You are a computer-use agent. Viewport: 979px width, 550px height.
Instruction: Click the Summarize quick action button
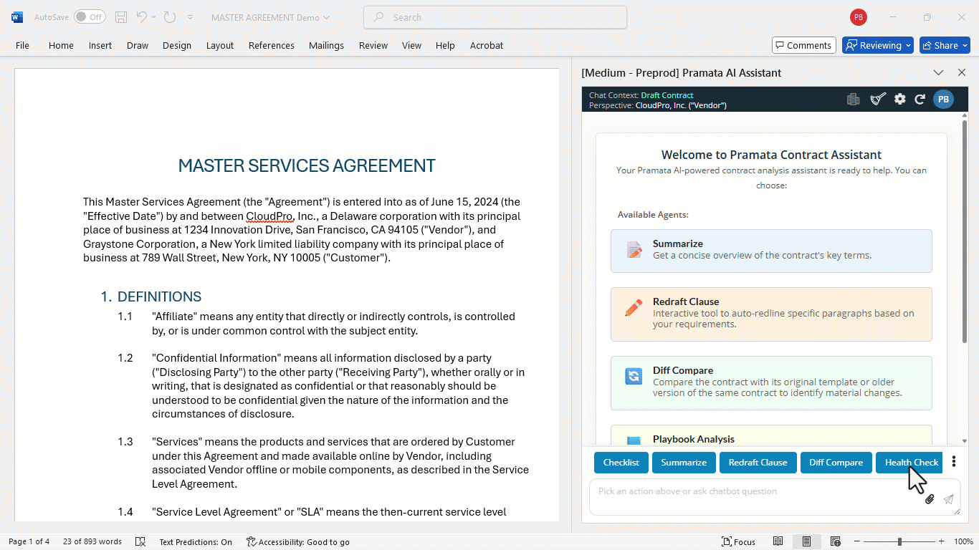pyautogui.click(x=684, y=463)
